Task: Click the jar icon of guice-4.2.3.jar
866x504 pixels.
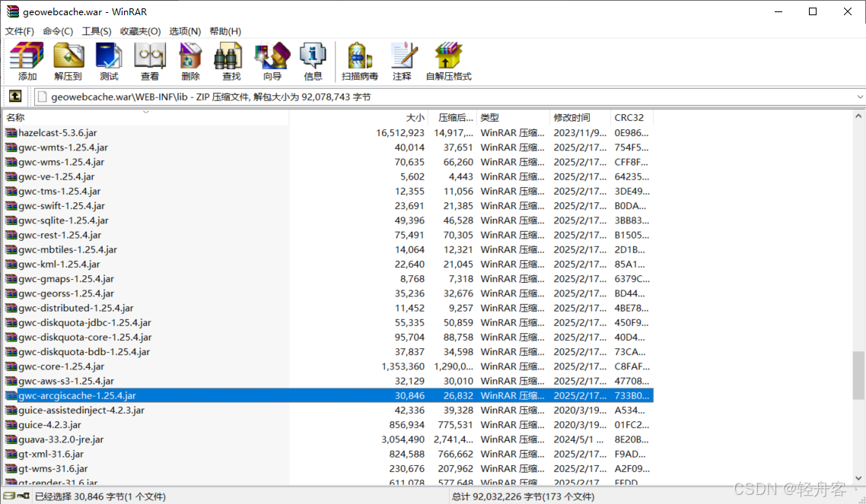Action: (x=11, y=425)
